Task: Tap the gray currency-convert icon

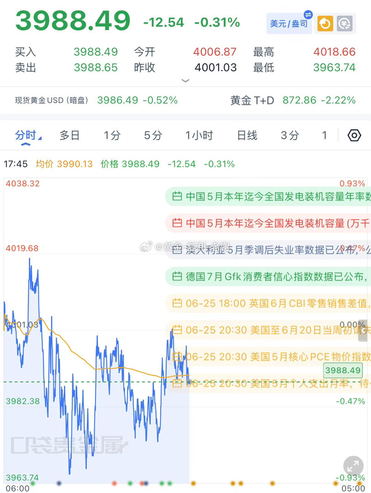Action: 344,24
